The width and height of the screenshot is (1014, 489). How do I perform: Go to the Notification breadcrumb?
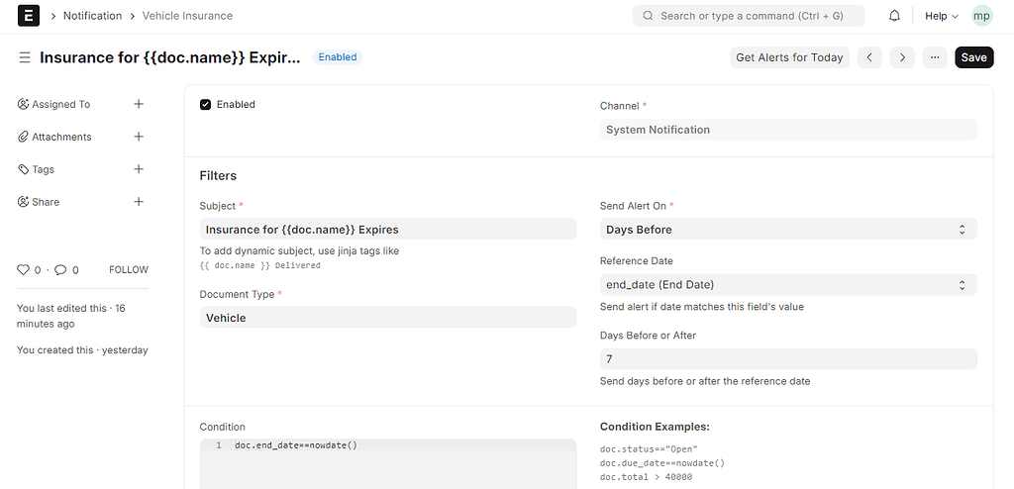pos(92,16)
